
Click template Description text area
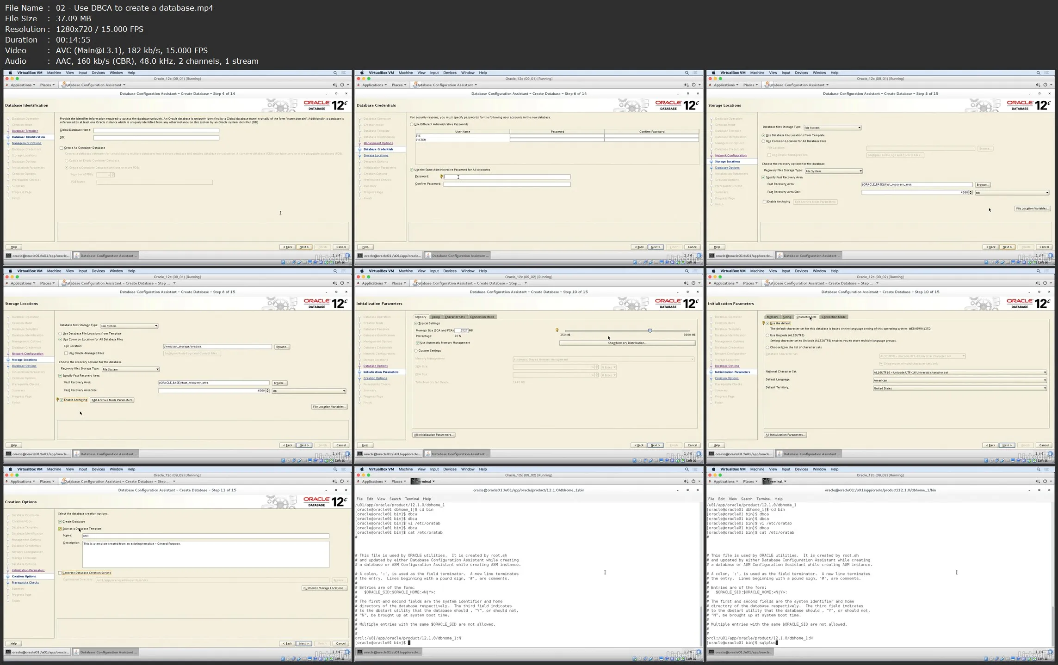coord(206,554)
